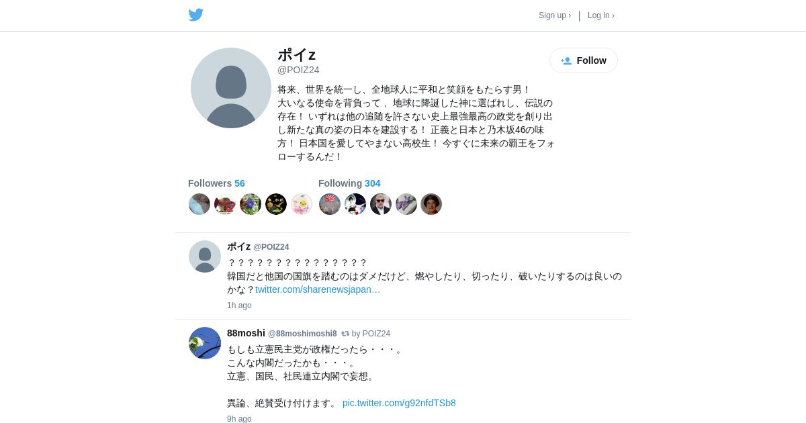
Task: Open the Following 304 list
Action: (x=349, y=183)
